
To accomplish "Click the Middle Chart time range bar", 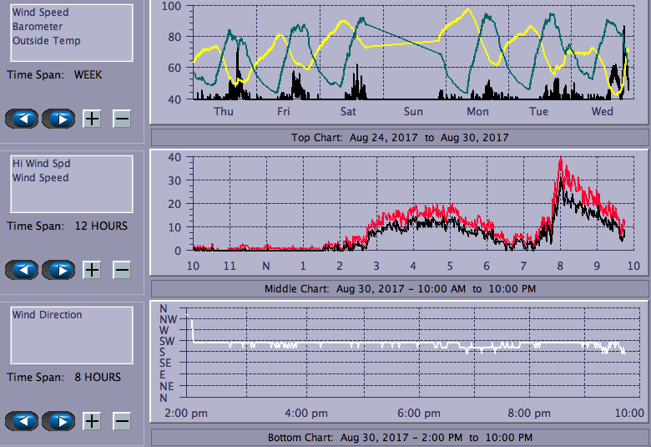I will click(x=399, y=289).
